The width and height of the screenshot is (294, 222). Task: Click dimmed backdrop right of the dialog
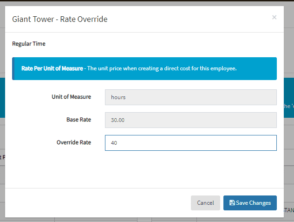[289, 140]
